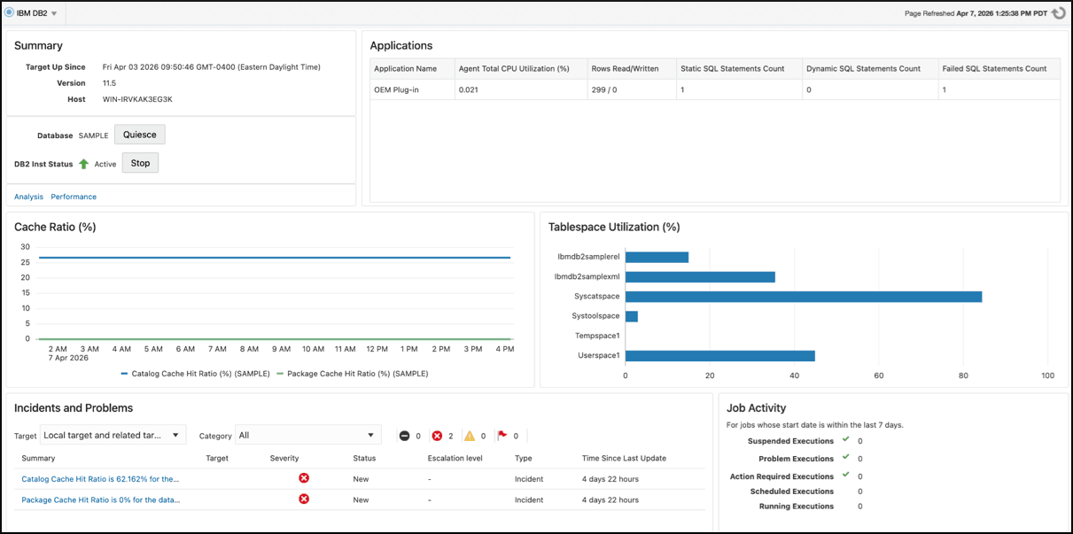The width and height of the screenshot is (1073, 534).
Task: Click the escalated incidents red flag icon
Action: pyautogui.click(x=502, y=436)
